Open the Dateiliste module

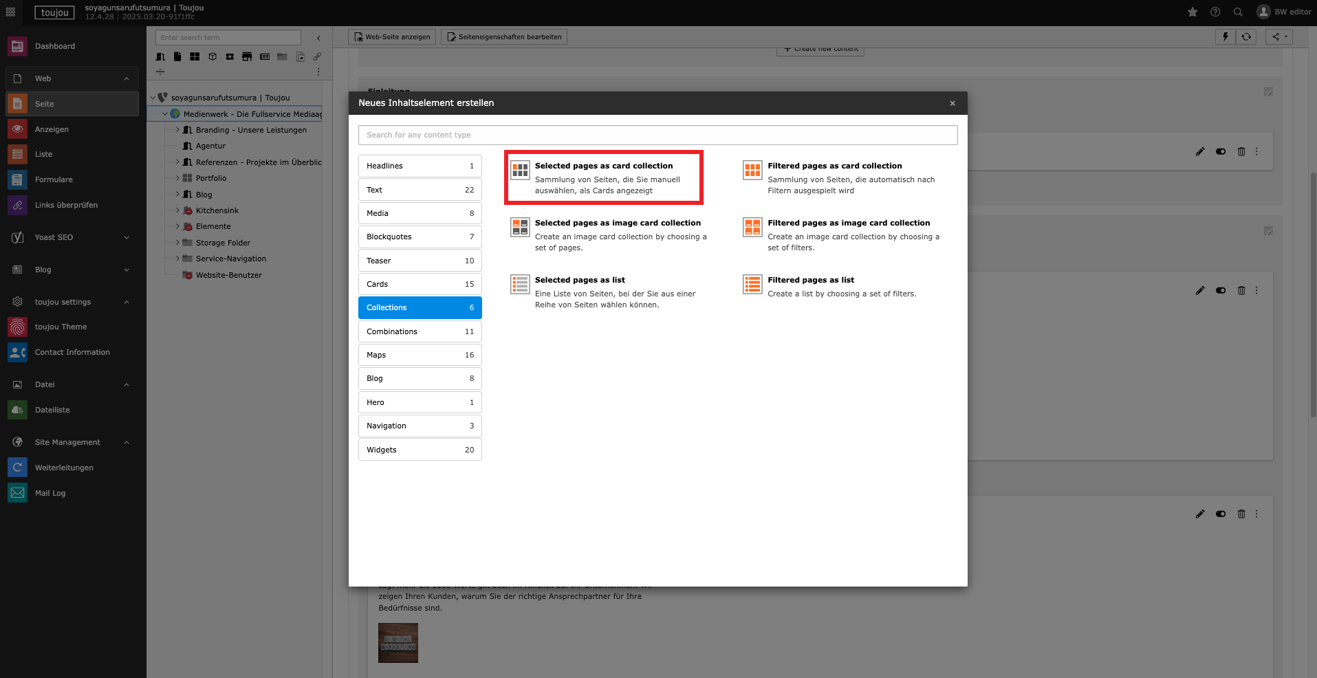(x=52, y=410)
